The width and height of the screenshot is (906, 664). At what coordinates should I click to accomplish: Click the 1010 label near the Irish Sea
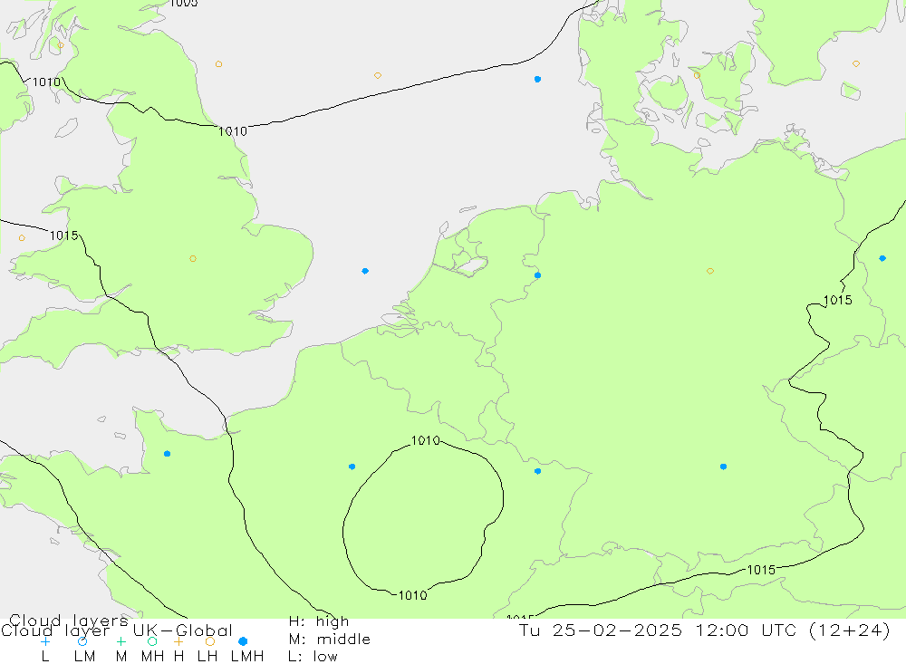click(x=46, y=82)
